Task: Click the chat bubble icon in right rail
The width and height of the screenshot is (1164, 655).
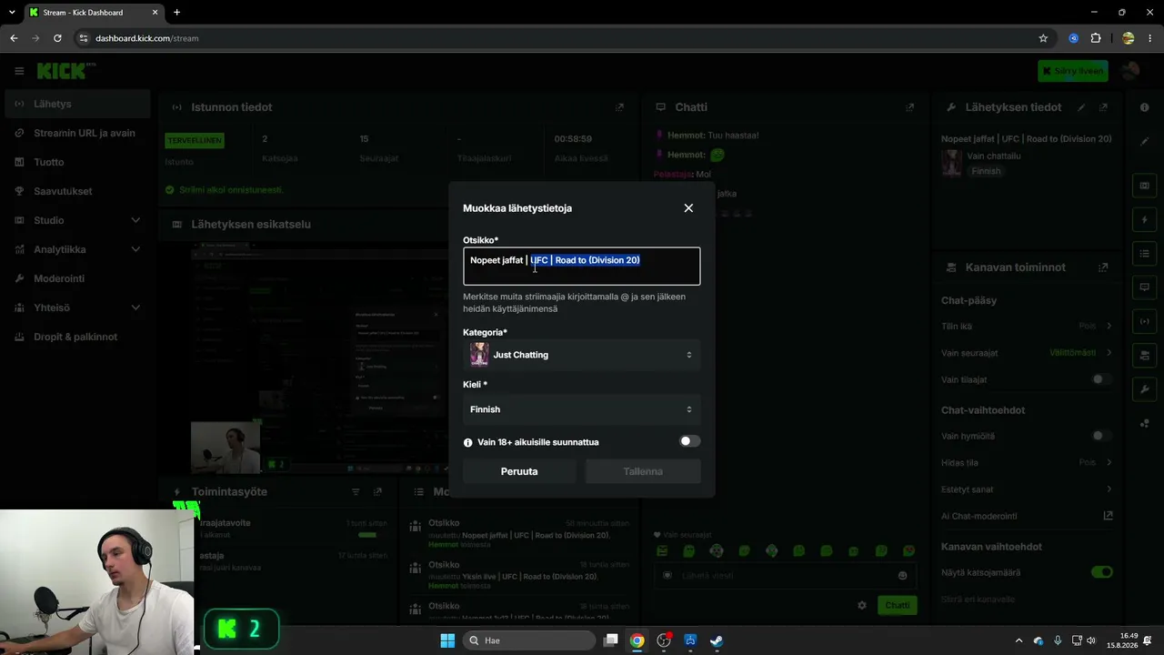Action: 1145,287
